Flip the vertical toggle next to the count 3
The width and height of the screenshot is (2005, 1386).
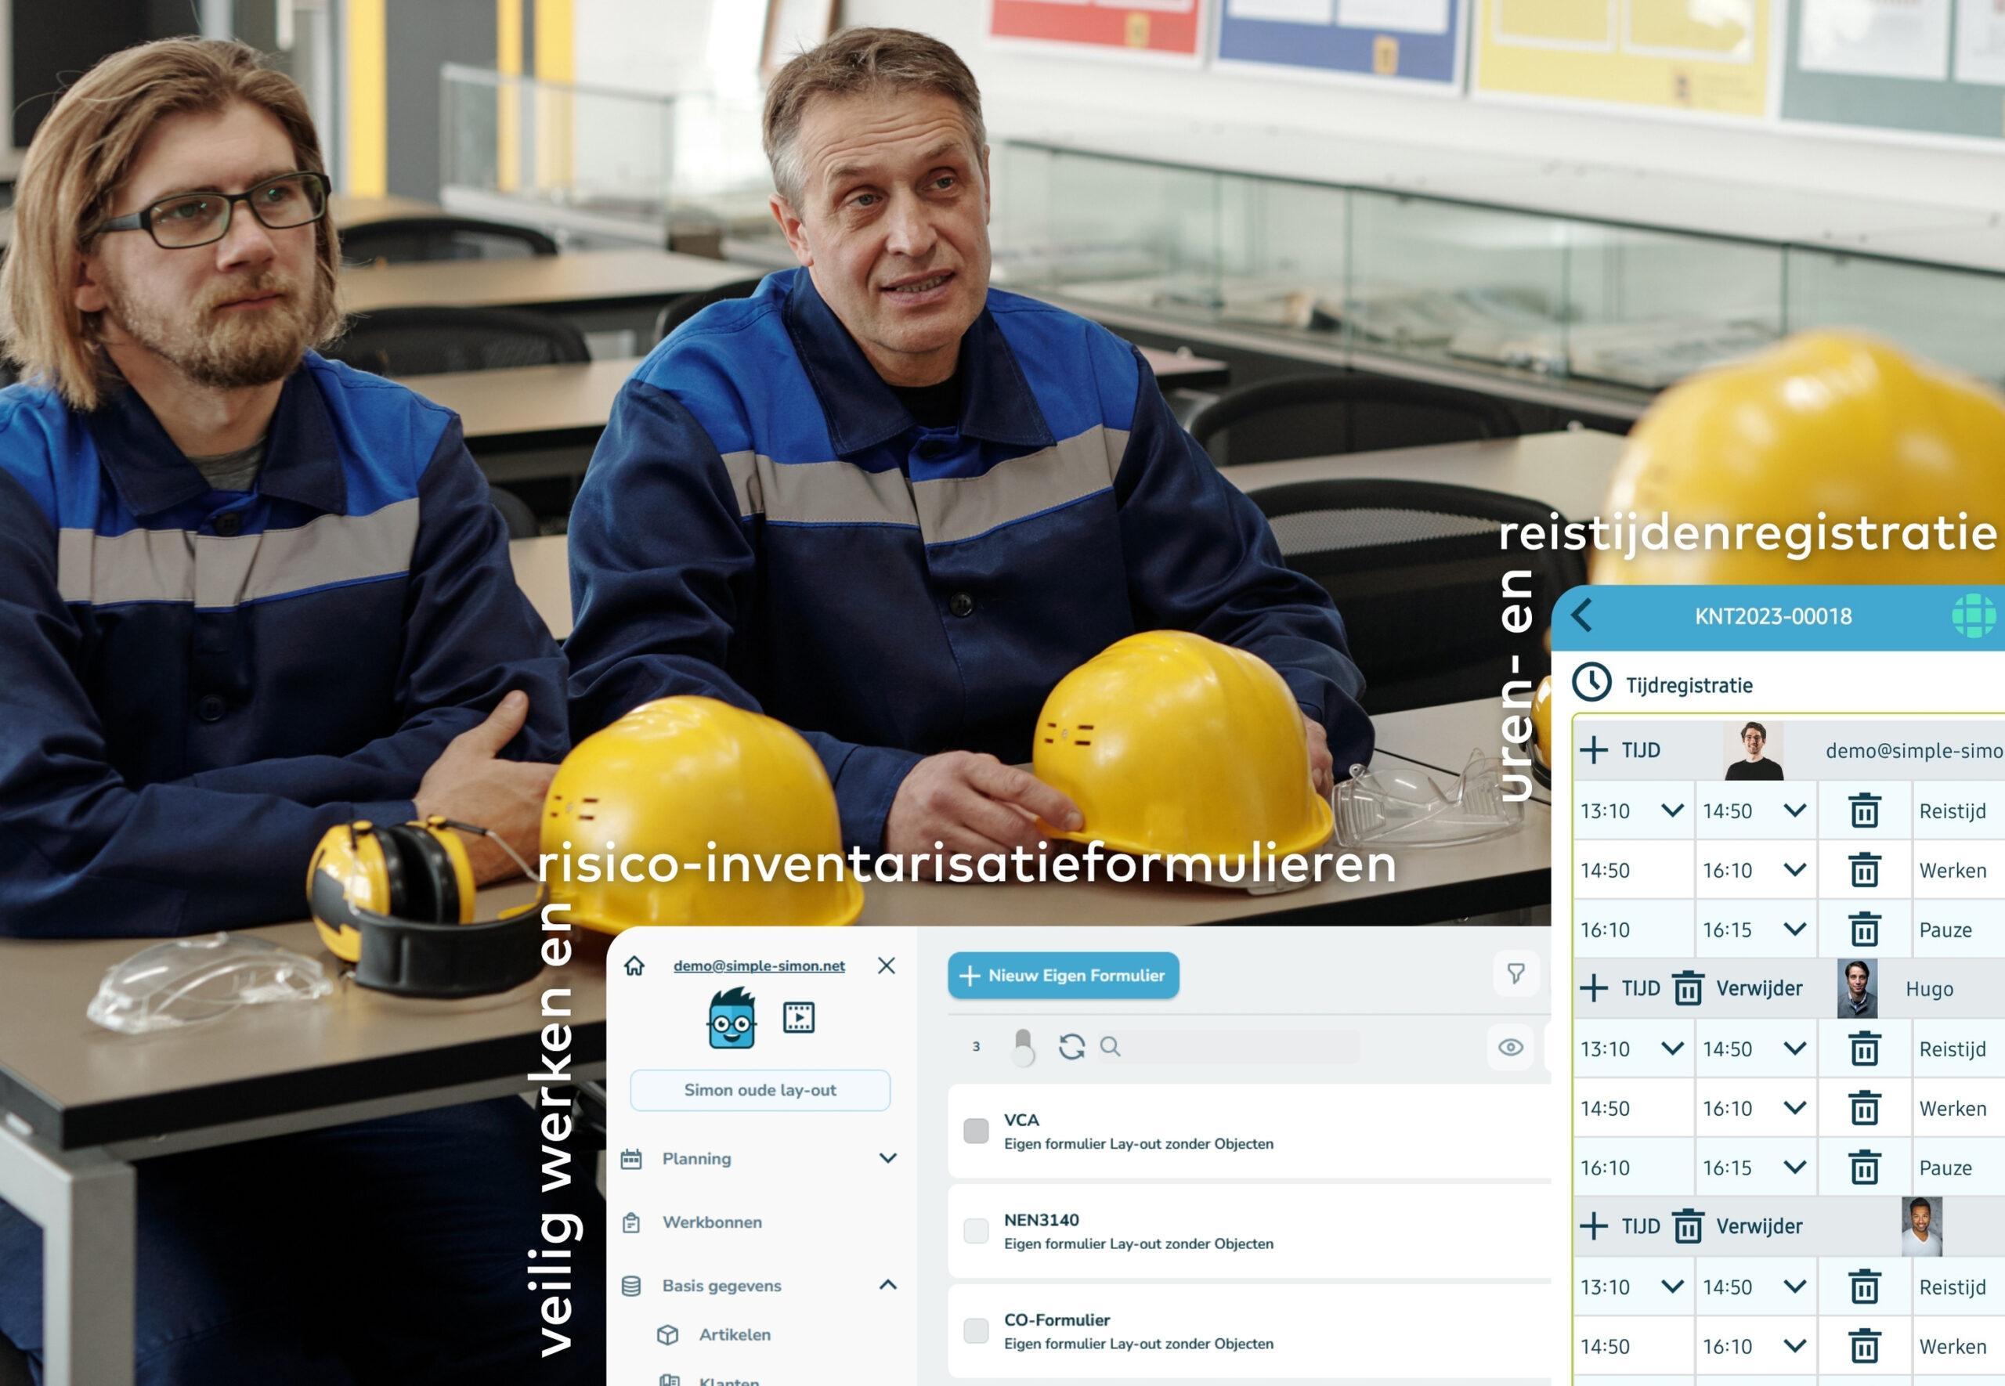pyautogui.click(x=1024, y=1047)
